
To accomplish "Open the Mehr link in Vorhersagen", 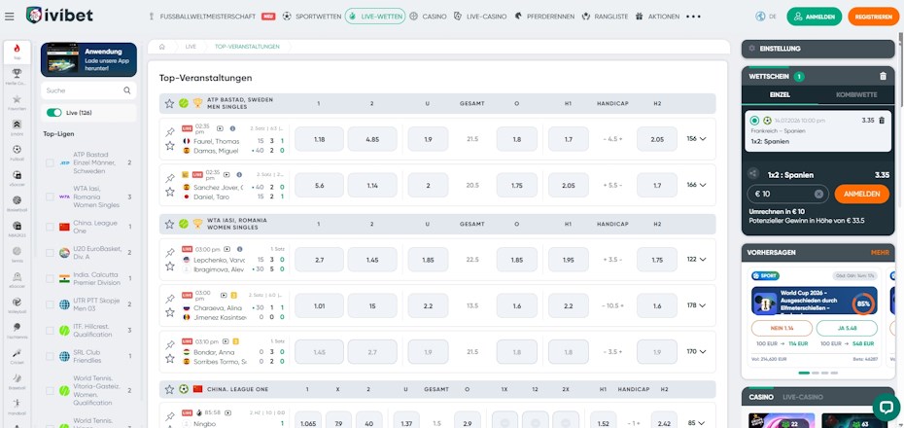I will (x=880, y=252).
